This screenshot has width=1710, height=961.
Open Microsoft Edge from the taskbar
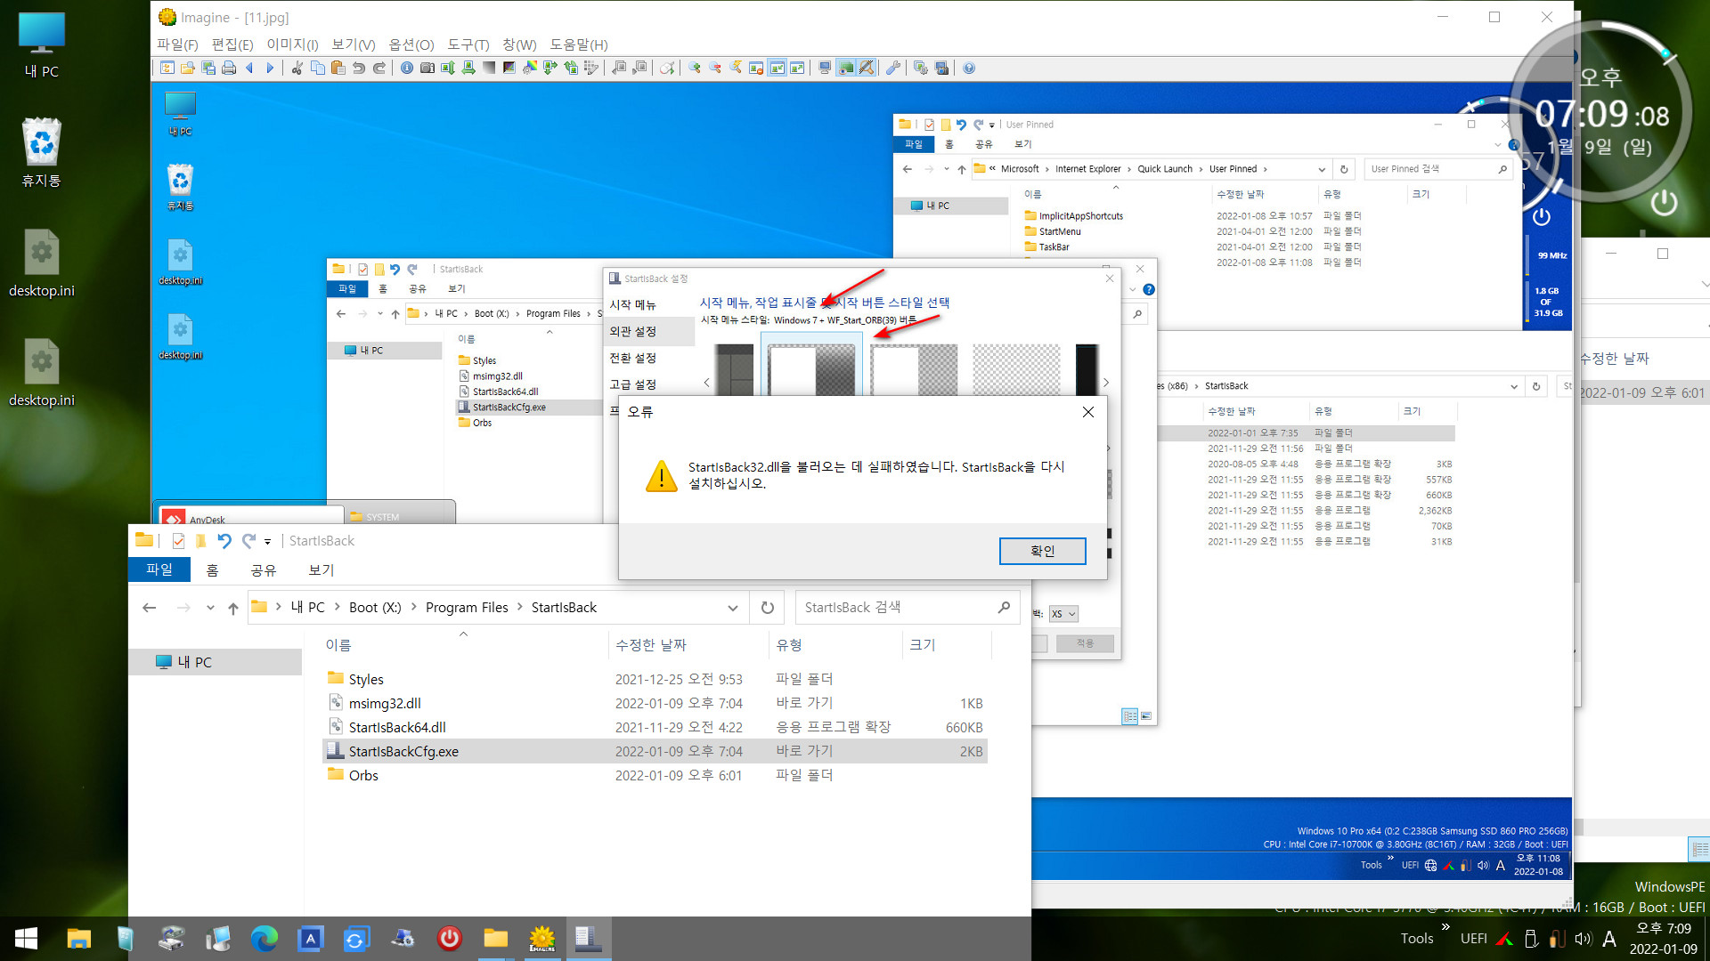click(x=264, y=938)
